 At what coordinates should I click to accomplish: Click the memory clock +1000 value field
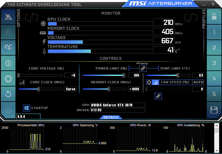[134, 89]
